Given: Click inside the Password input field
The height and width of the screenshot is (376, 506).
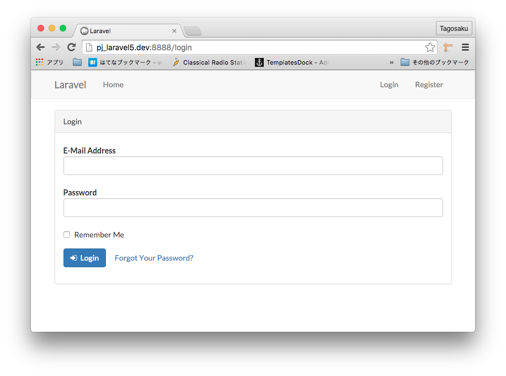Looking at the screenshot, I should [253, 207].
